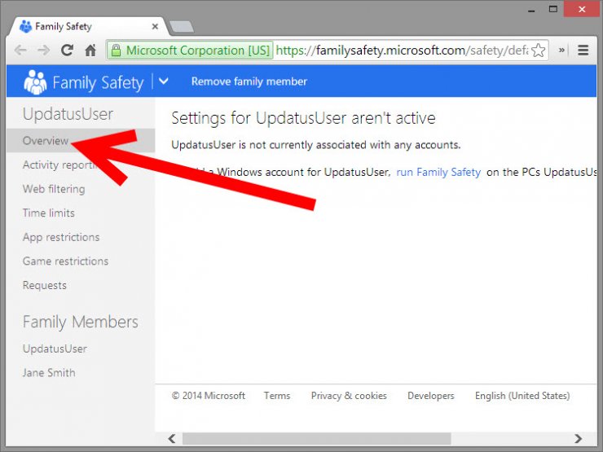Click the Family Safety logo icon
The image size is (603, 452).
click(35, 82)
